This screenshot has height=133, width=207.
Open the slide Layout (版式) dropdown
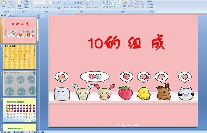[x=27, y=1]
